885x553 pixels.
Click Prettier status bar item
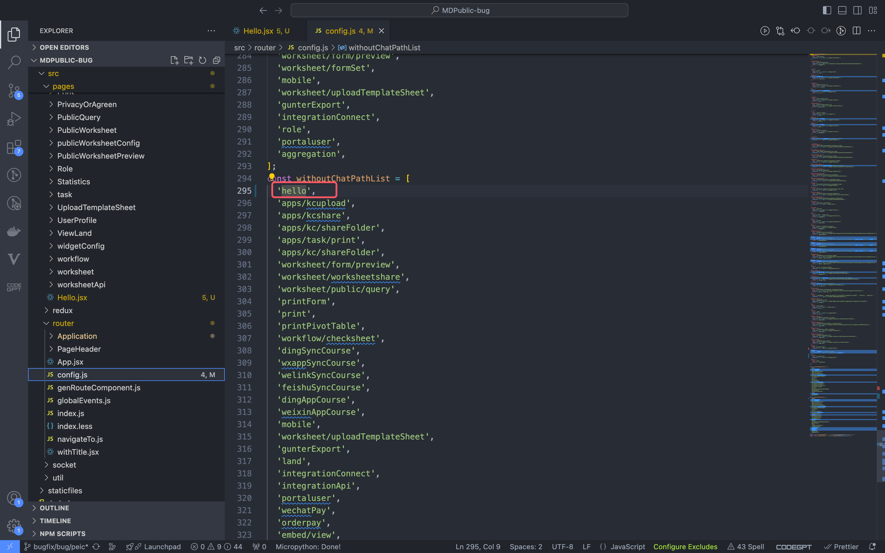click(x=841, y=547)
